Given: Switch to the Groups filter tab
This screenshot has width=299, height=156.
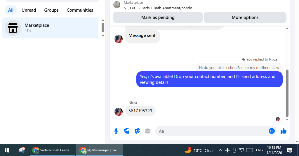Looking at the screenshot, I should [51, 10].
